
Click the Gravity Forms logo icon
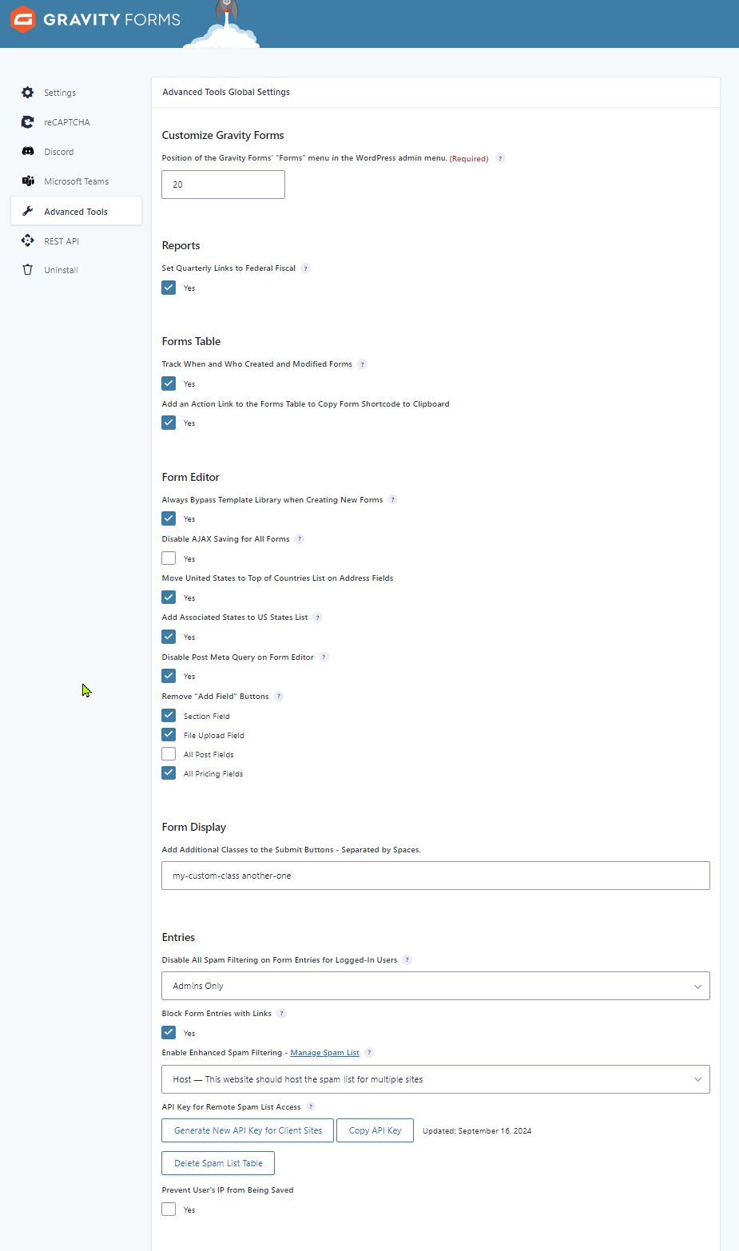(23, 19)
